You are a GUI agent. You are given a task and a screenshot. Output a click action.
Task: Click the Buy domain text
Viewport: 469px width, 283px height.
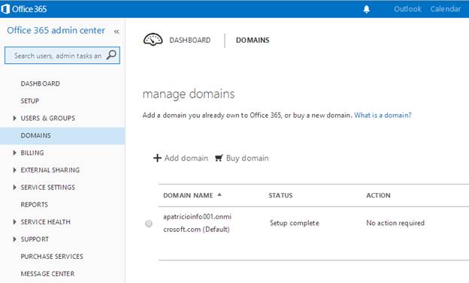click(247, 158)
